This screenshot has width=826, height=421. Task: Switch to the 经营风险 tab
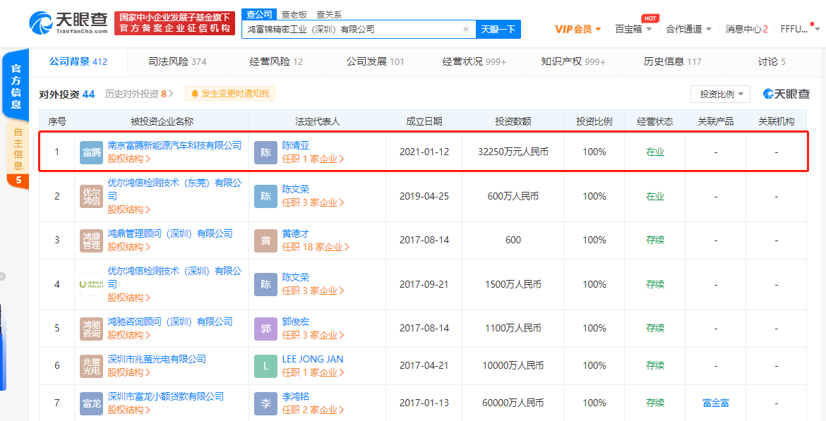click(x=276, y=61)
